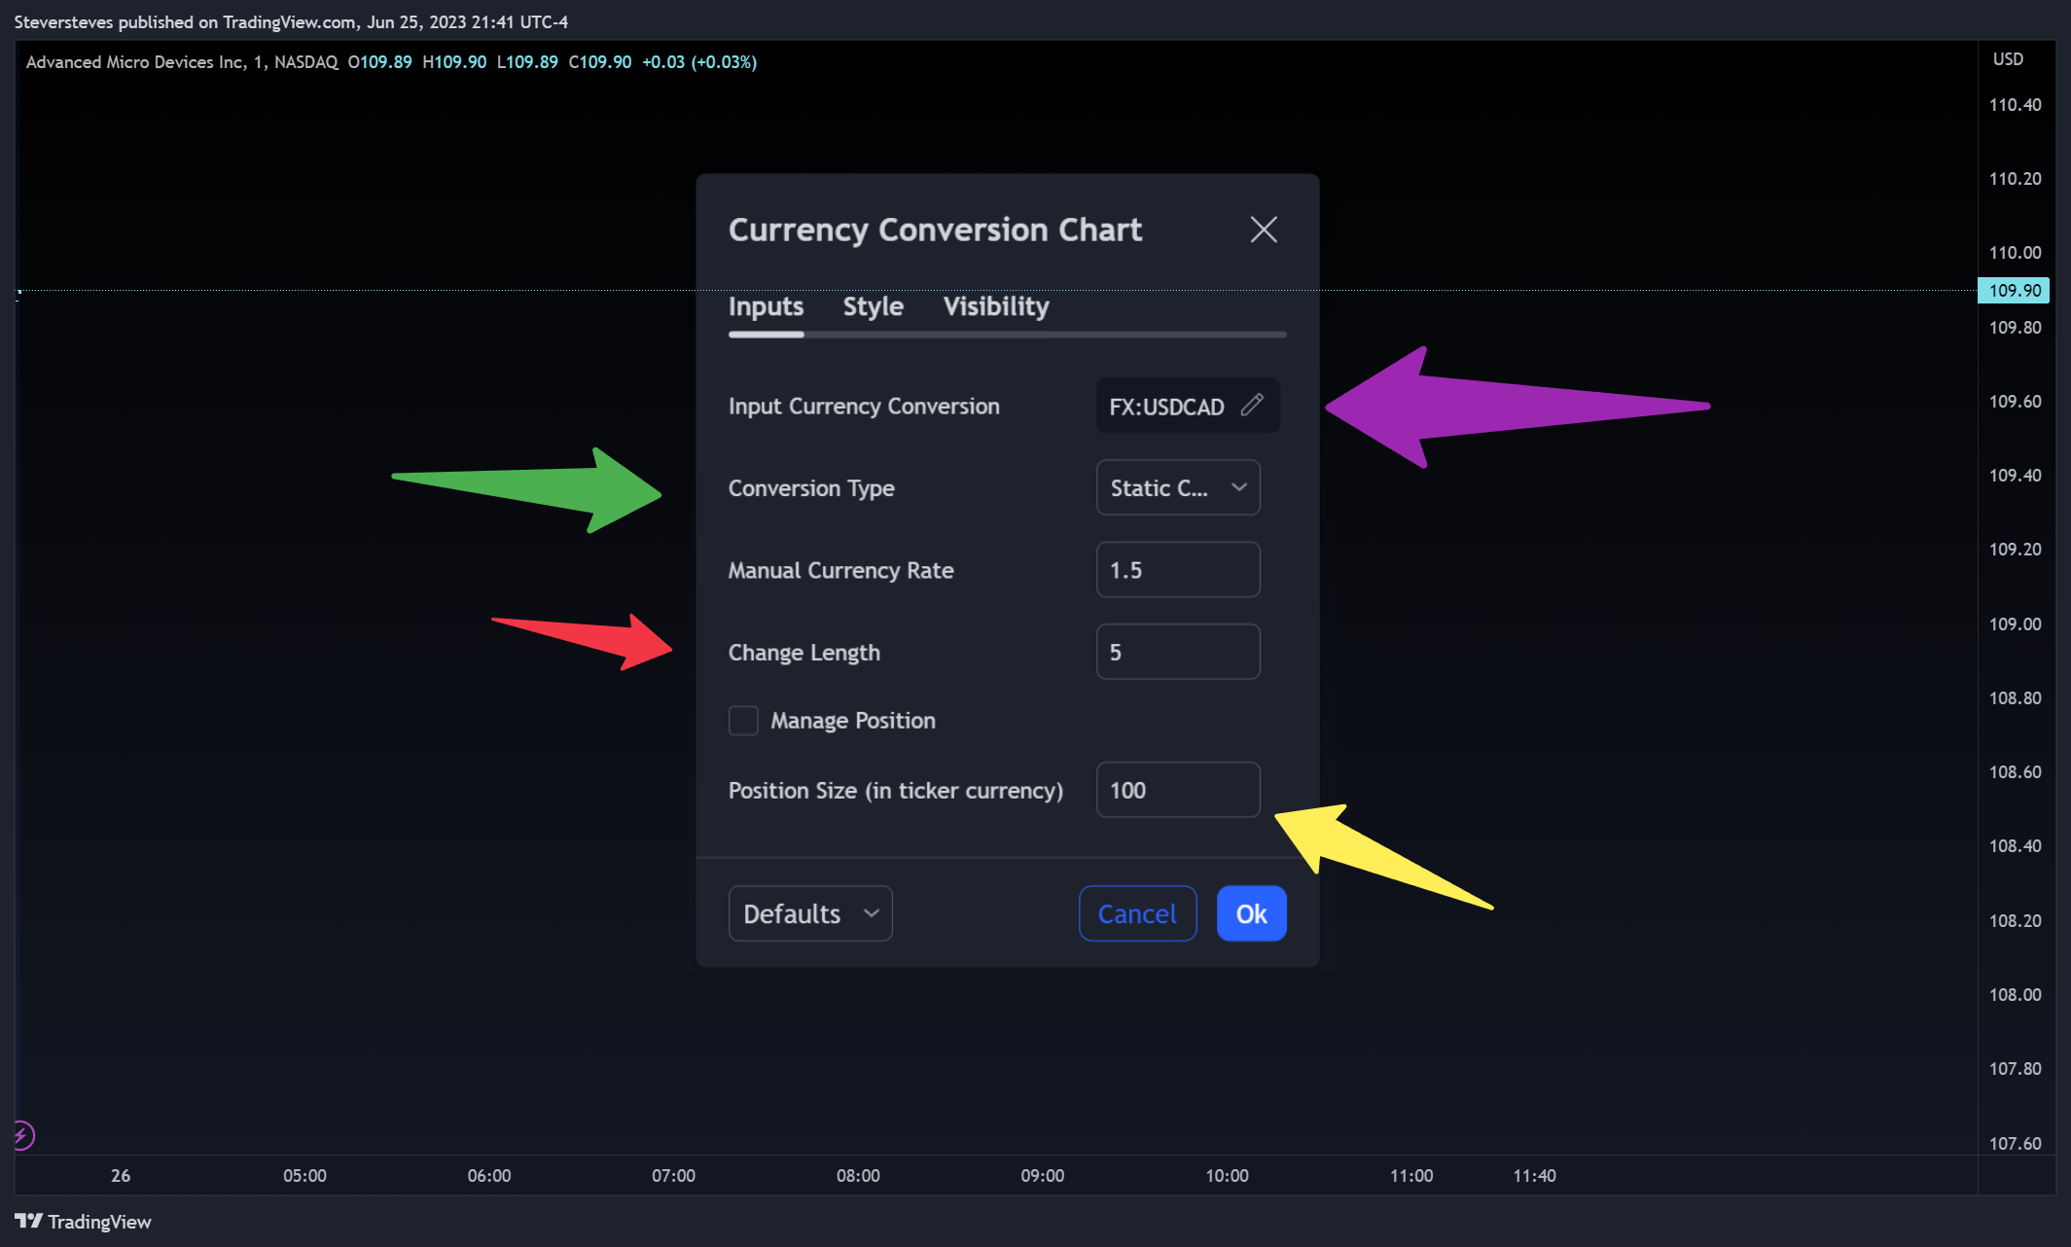Click the USD currency label on price axis
Image resolution: width=2071 pixels, height=1247 pixels.
click(x=2008, y=59)
